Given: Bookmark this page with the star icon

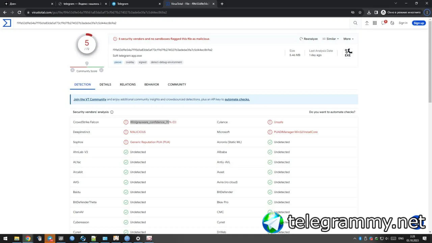Looking at the screenshot, I should (x=360, y=12).
